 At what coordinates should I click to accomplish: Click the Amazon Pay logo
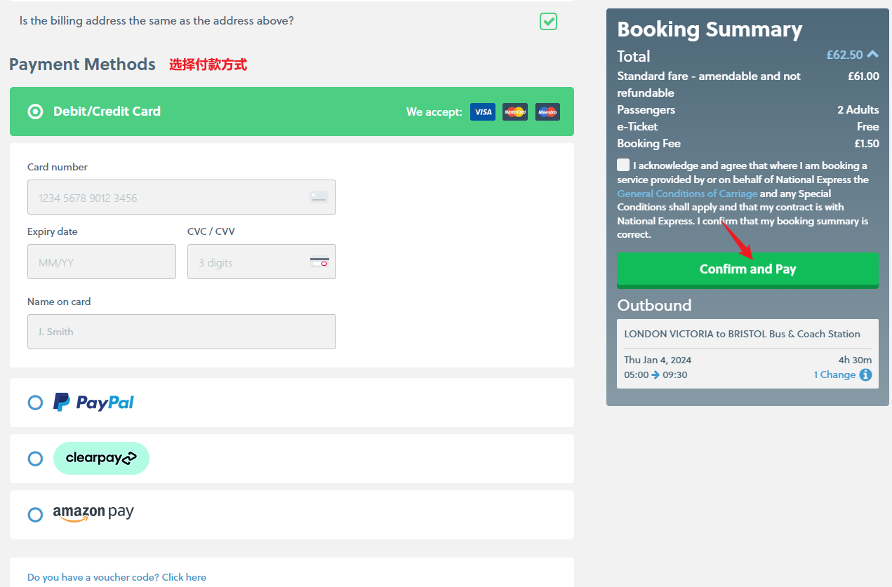pyautogui.click(x=93, y=513)
